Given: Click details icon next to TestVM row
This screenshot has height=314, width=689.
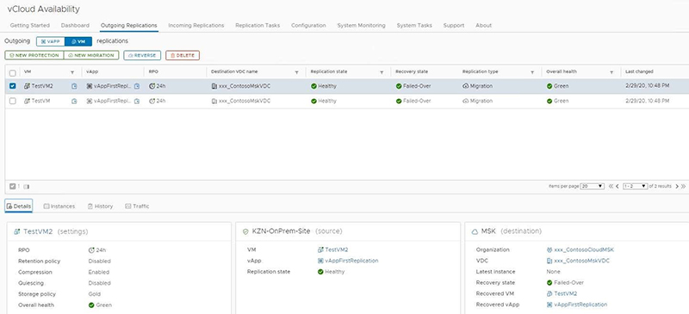Looking at the screenshot, I should (74, 101).
